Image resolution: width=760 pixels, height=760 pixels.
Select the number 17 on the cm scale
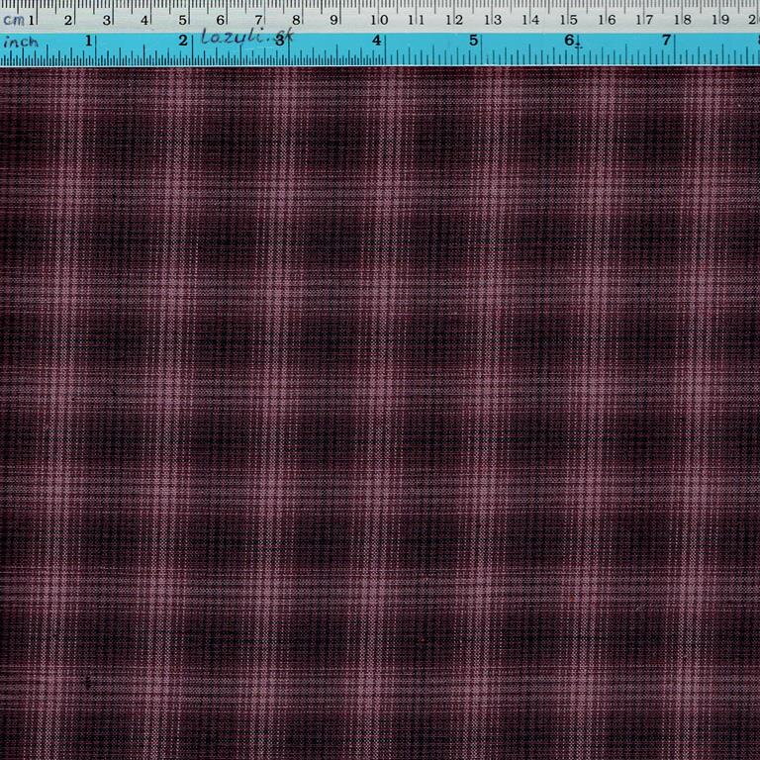644,21
